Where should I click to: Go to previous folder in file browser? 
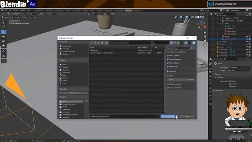pyautogui.click(x=92, y=43)
